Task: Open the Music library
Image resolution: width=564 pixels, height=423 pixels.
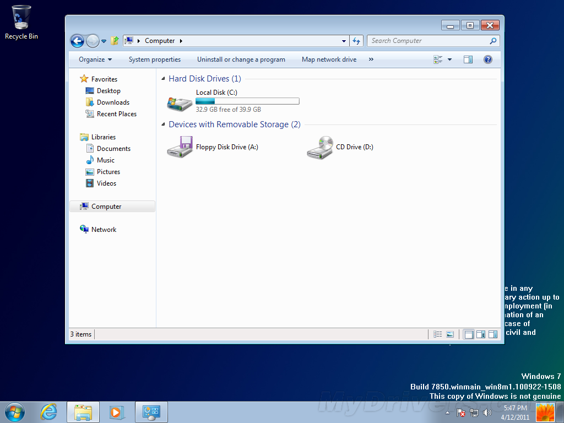Action: click(105, 160)
